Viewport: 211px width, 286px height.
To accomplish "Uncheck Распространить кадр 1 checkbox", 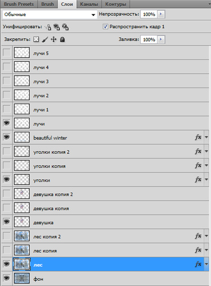I will pyautogui.click(x=105, y=26).
